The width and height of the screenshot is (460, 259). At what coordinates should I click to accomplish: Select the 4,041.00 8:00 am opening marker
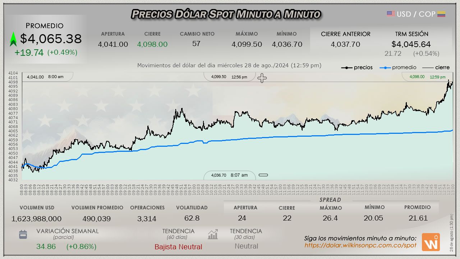click(x=45, y=77)
